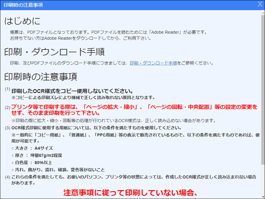This screenshot has height=199, width=265.
Task: Click the 印刷・ダウンロード手順 large heading
Action: click(54, 52)
